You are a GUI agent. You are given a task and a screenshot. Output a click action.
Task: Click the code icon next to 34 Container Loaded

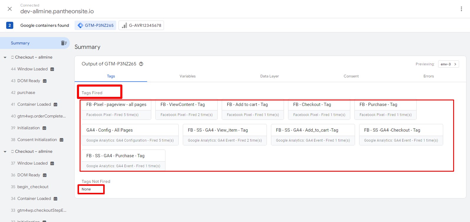(x=55, y=199)
